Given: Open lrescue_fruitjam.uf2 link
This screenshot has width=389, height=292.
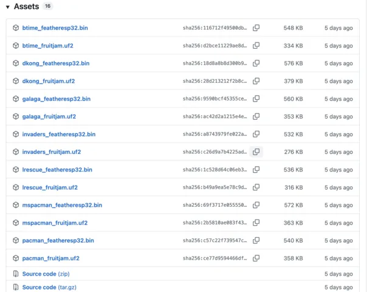Looking at the screenshot, I should pyautogui.click(x=50, y=187).
